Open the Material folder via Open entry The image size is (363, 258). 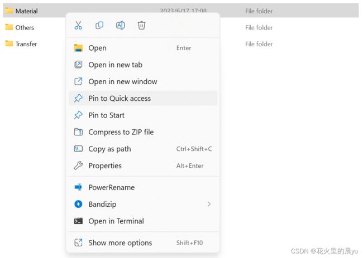click(x=143, y=48)
